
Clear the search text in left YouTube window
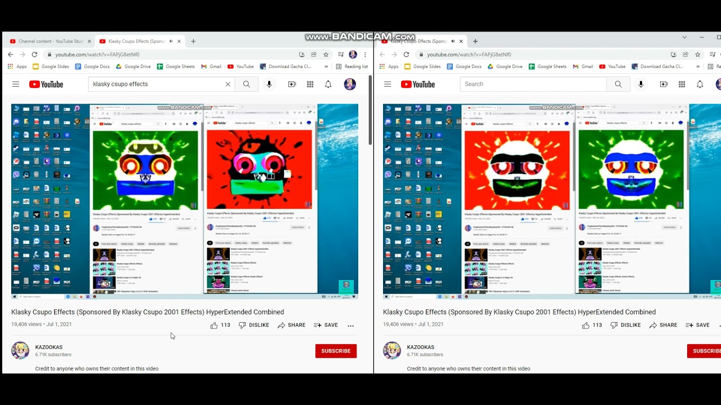[x=228, y=84]
